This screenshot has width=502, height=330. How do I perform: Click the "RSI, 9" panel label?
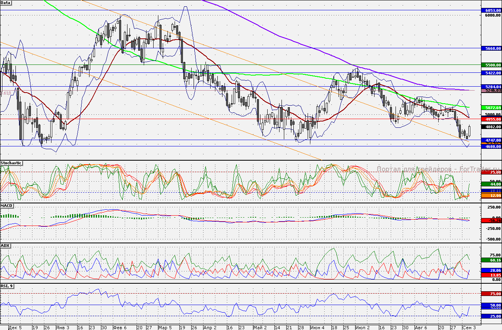click(7, 285)
